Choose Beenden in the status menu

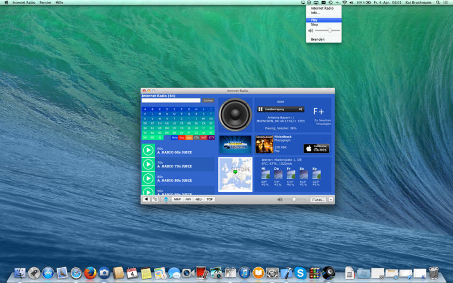click(318, 39)
